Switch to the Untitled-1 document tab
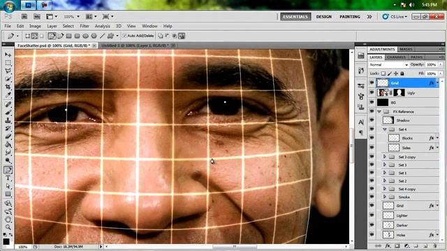The height and width of the screenshot is (251, 447). point(135,45)
